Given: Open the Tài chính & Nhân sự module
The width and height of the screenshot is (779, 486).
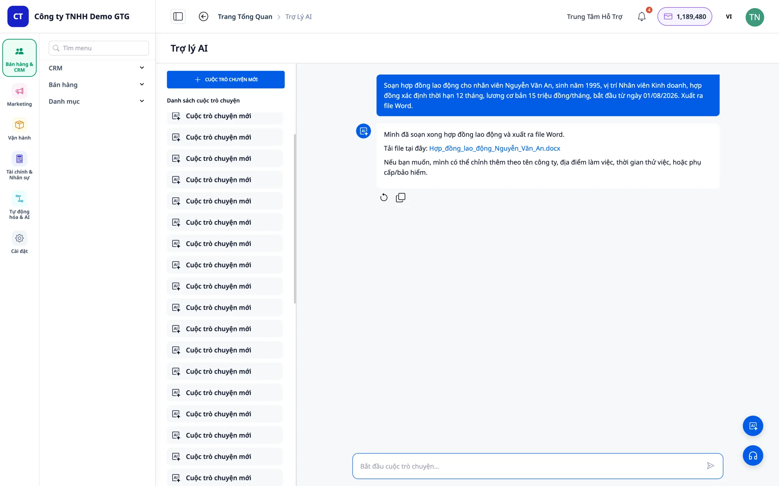Looking at the screenshot, I should coord(19,166).
